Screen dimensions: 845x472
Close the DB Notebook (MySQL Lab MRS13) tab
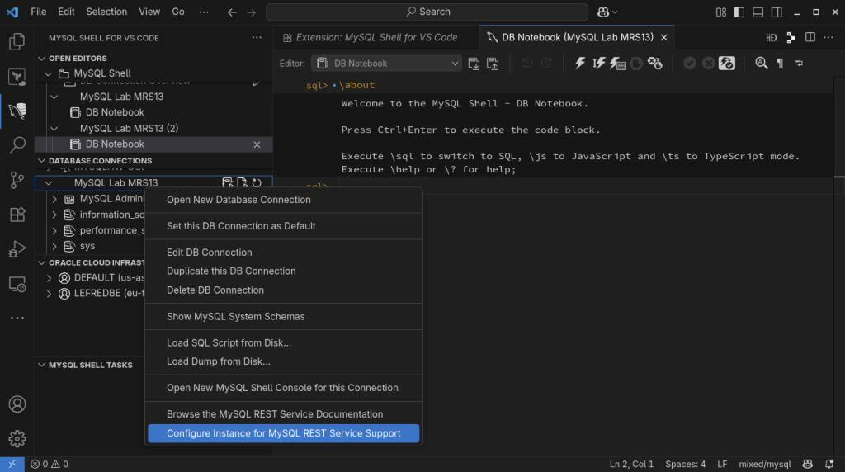tap(664, 37)
